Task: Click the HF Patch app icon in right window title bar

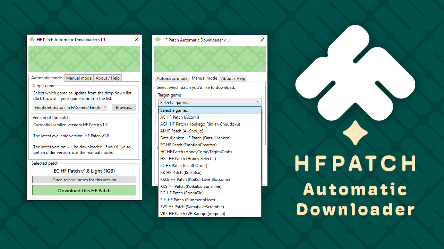Action: coord(158,40)
